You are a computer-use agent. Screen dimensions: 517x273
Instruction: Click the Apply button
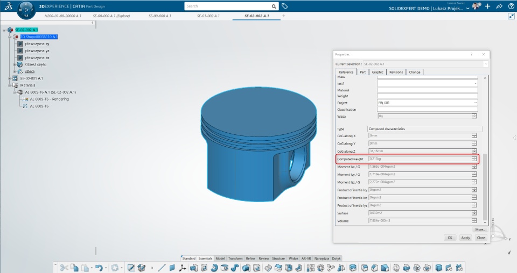point(465,238)
